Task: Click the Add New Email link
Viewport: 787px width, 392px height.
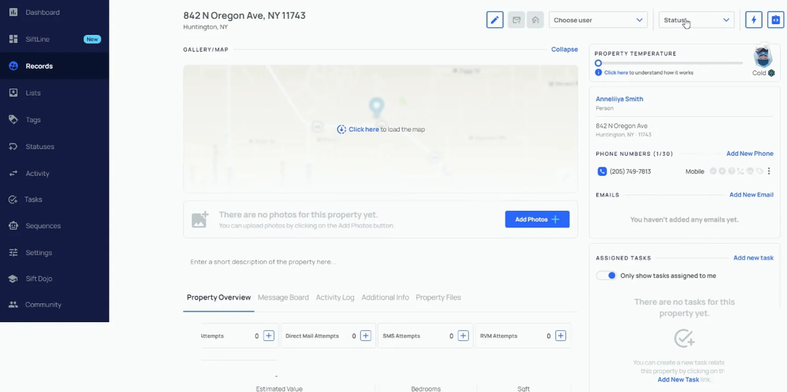Action: [751, 195]
